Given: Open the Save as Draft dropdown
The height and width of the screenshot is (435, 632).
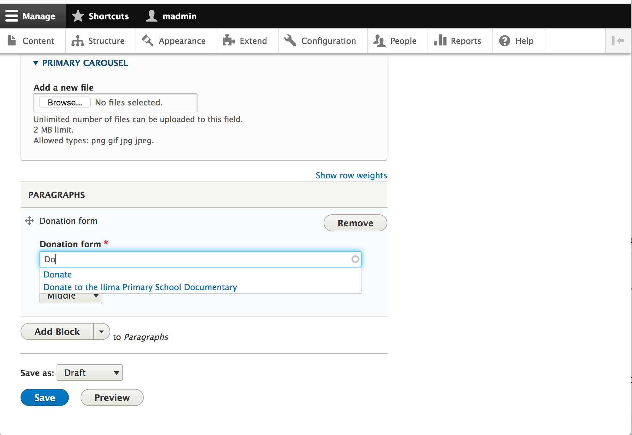Looking at the screenshot, I should coord(89,372).
